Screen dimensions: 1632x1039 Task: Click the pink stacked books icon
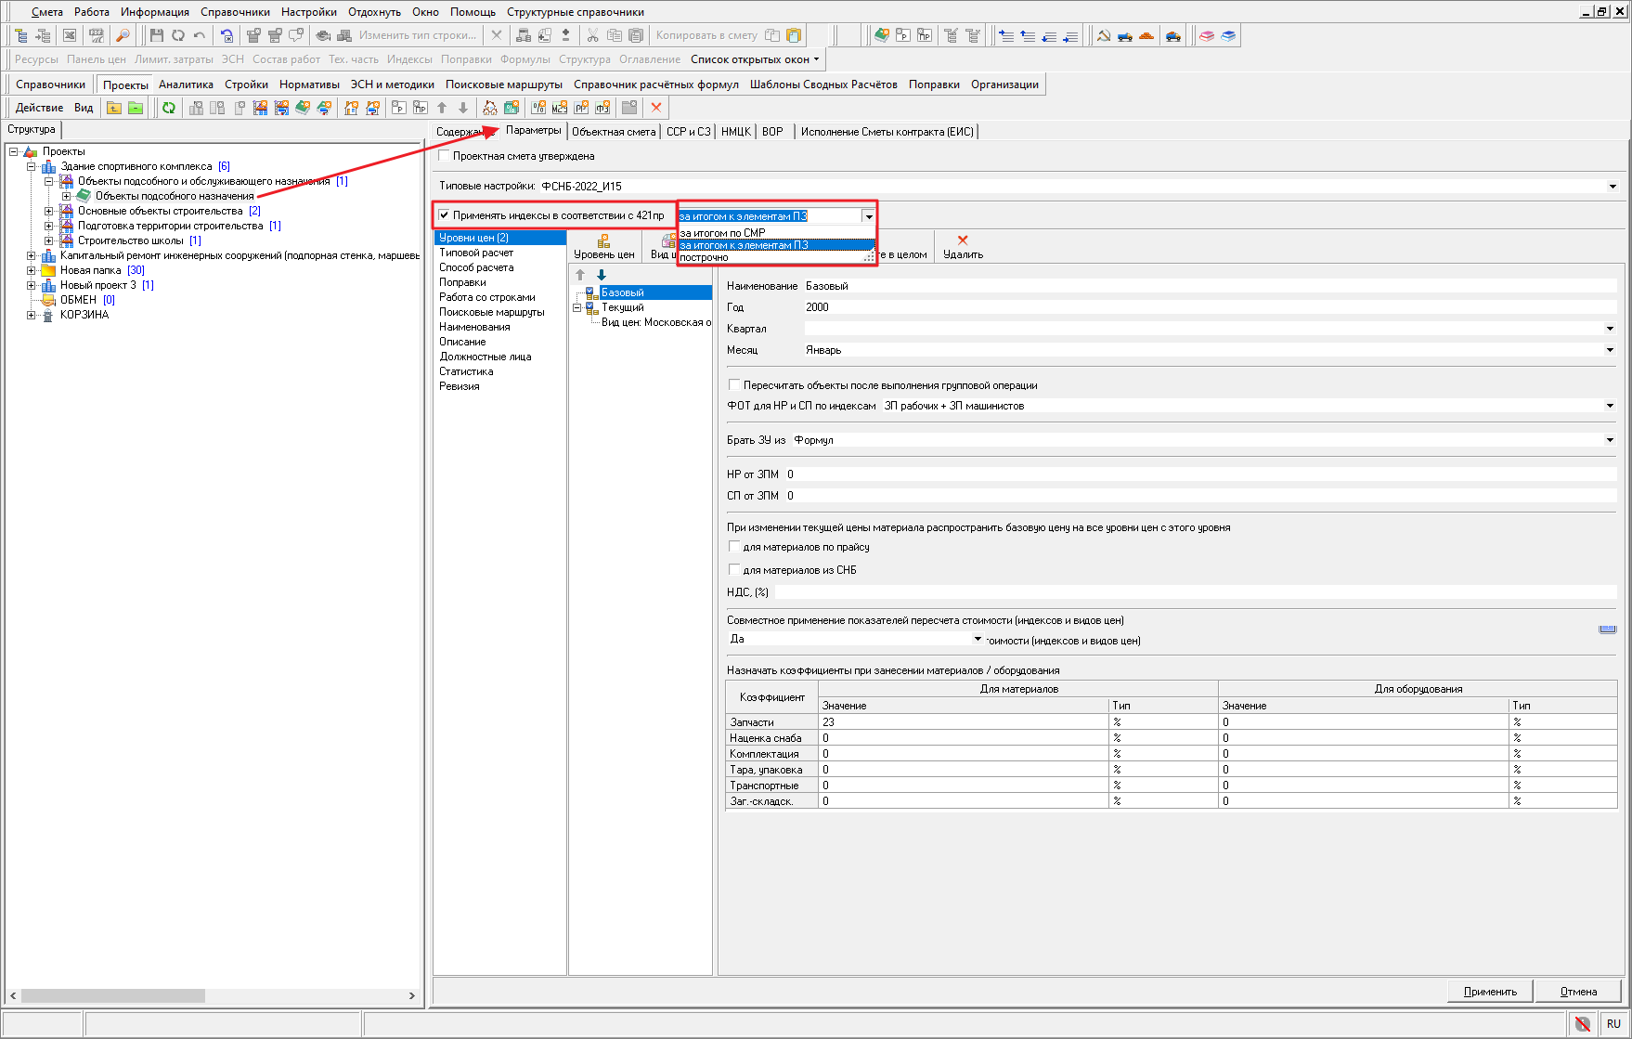pos(1207,35)
